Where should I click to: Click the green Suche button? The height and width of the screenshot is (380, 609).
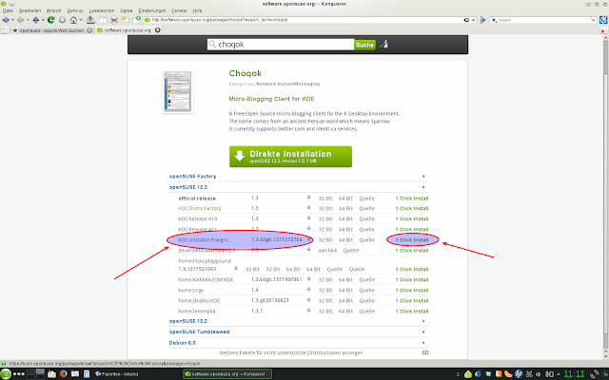tap(364, 45)
